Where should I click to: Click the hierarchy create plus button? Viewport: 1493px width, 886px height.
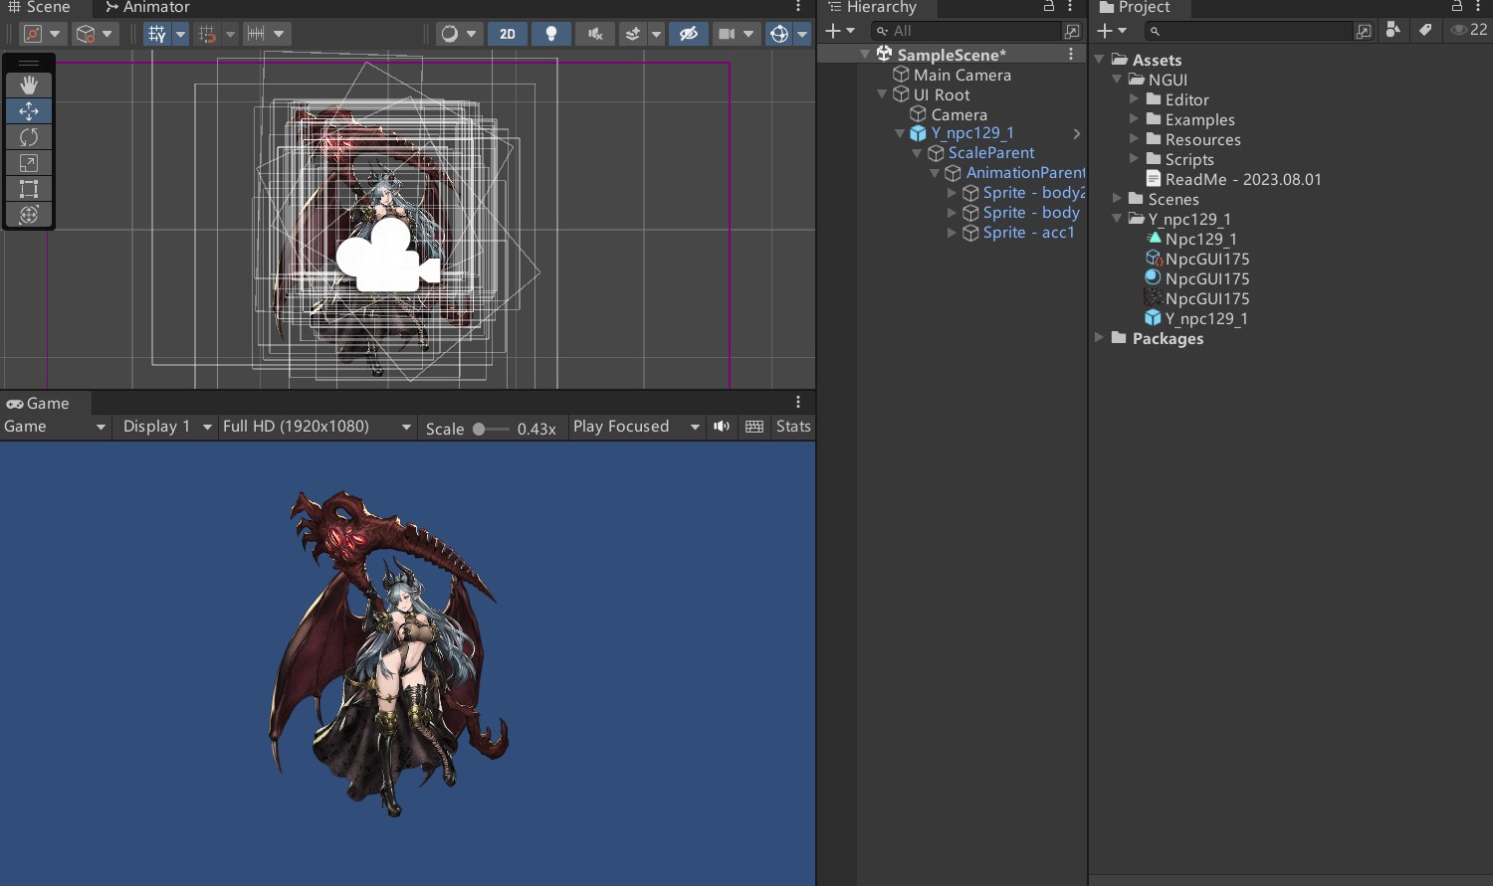pos(833,31)
